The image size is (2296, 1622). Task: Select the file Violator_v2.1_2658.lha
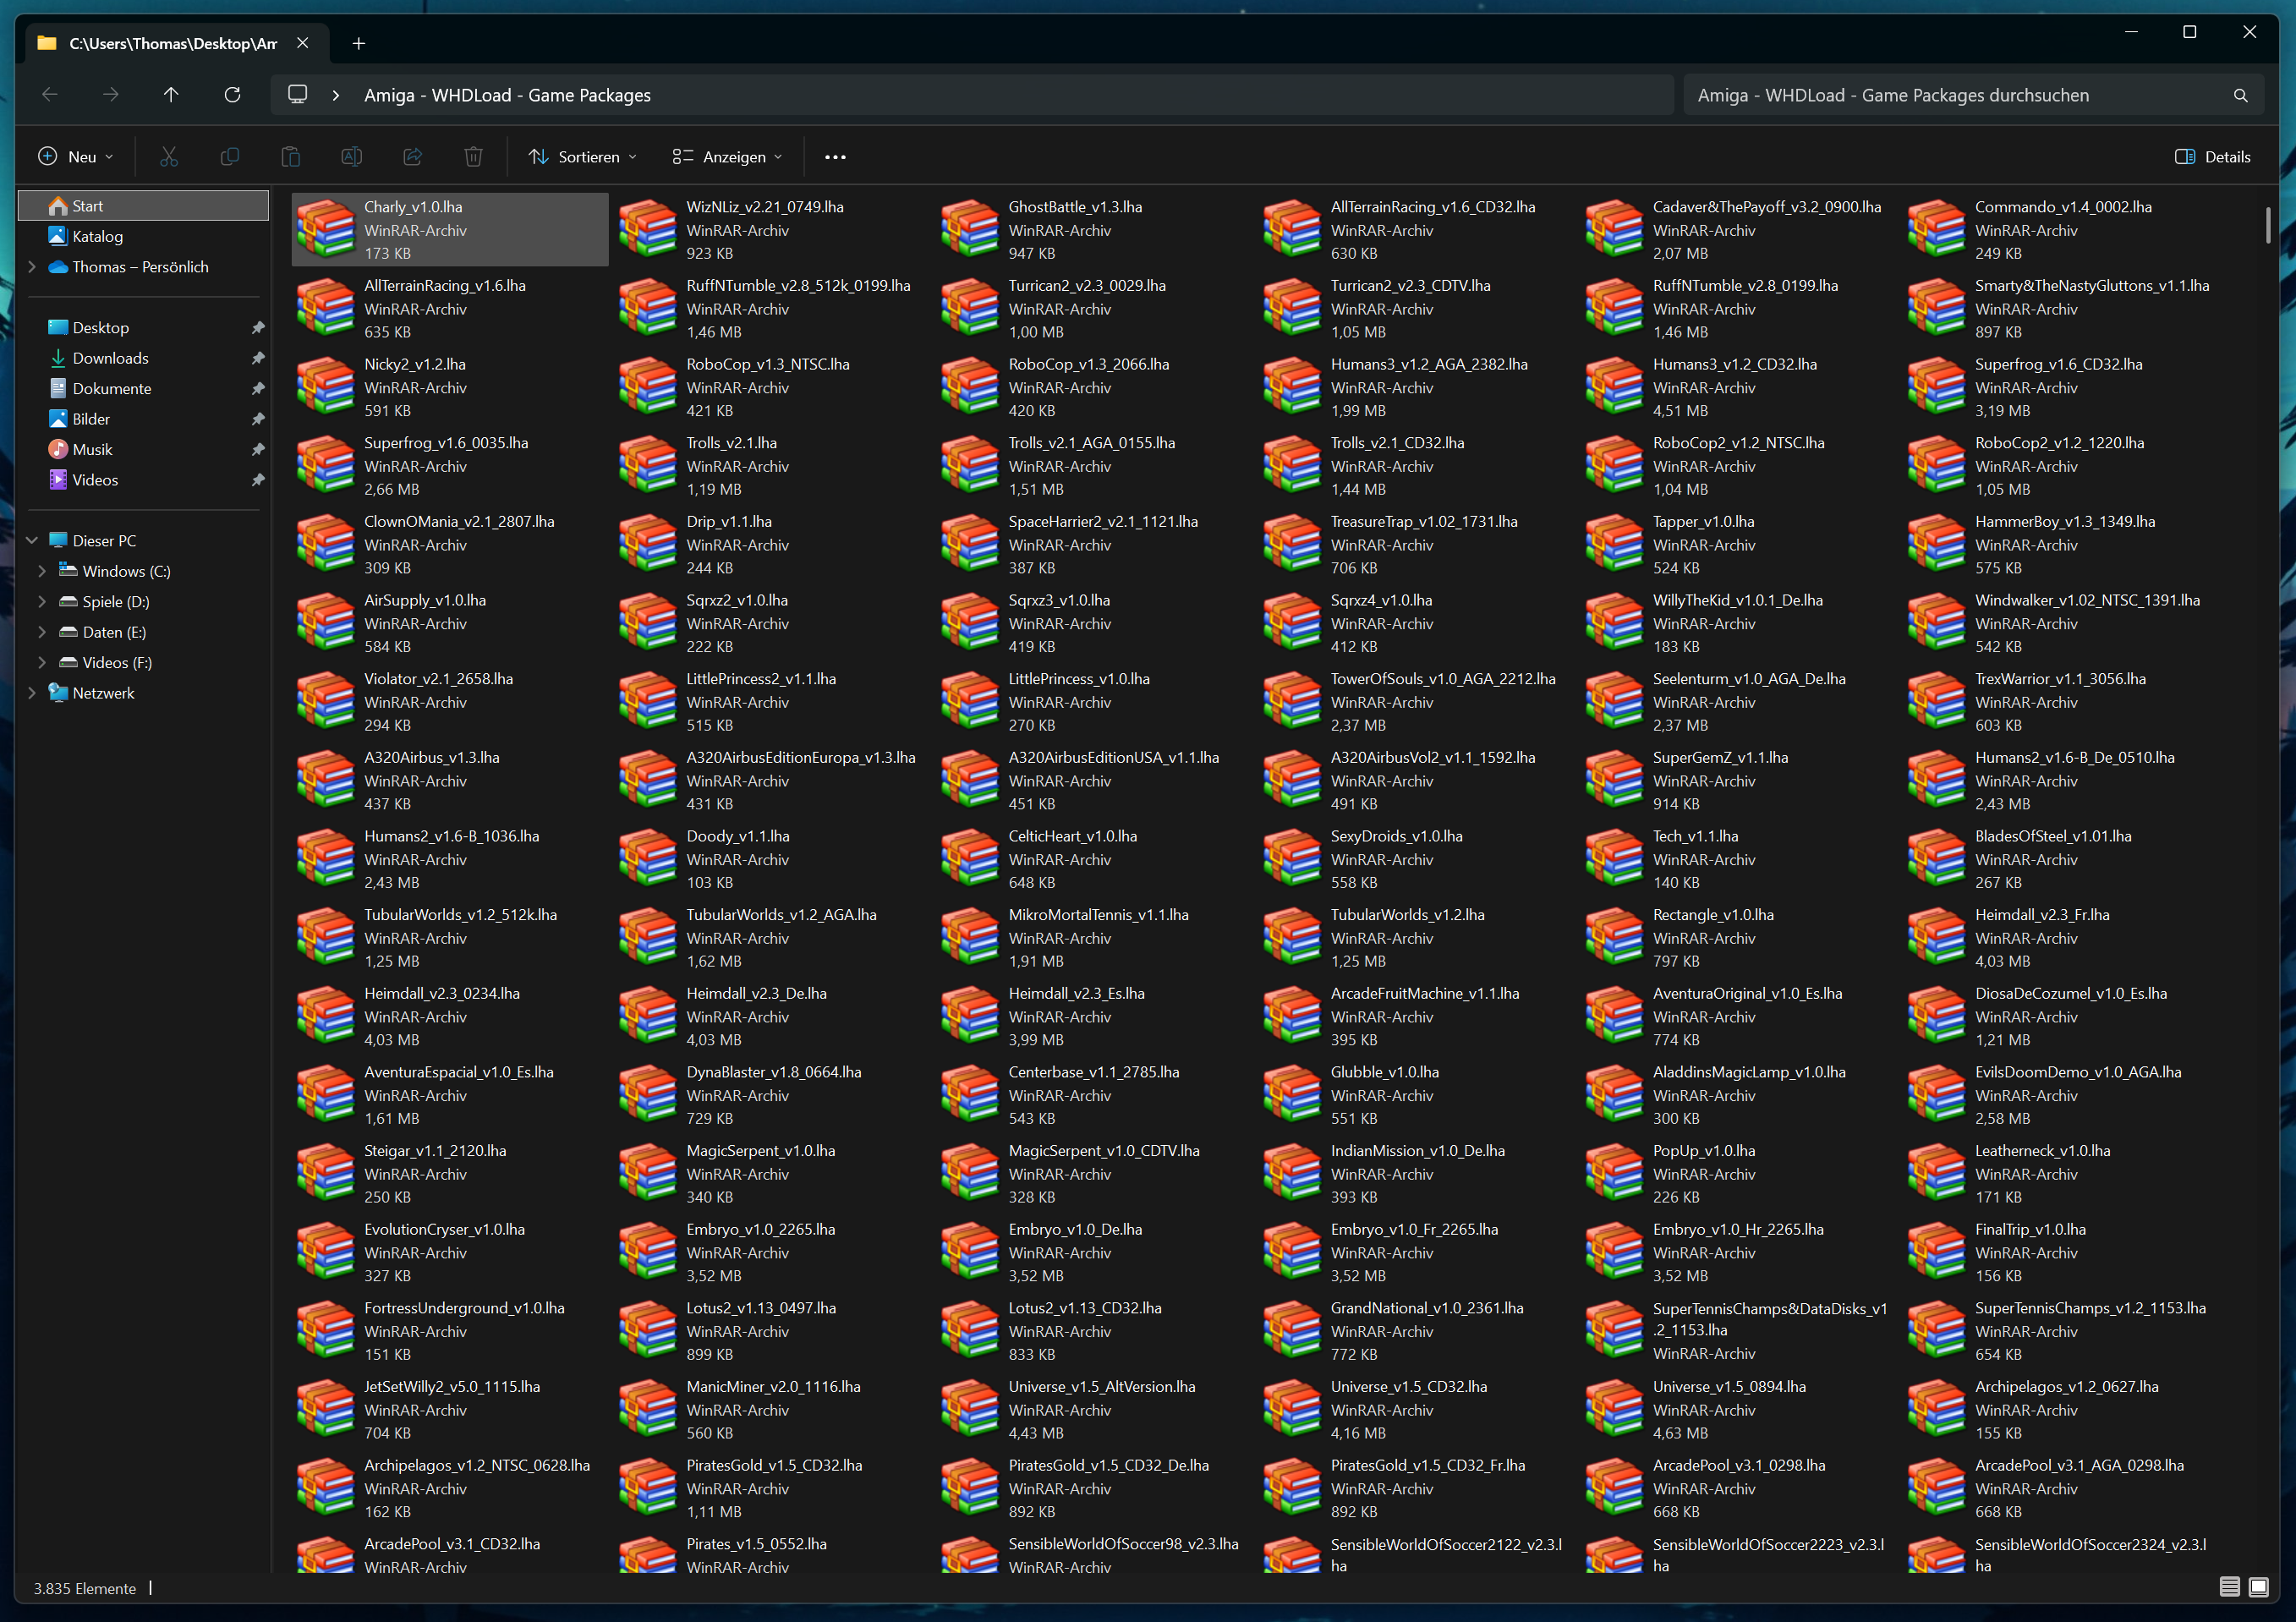tap(450, 702)
